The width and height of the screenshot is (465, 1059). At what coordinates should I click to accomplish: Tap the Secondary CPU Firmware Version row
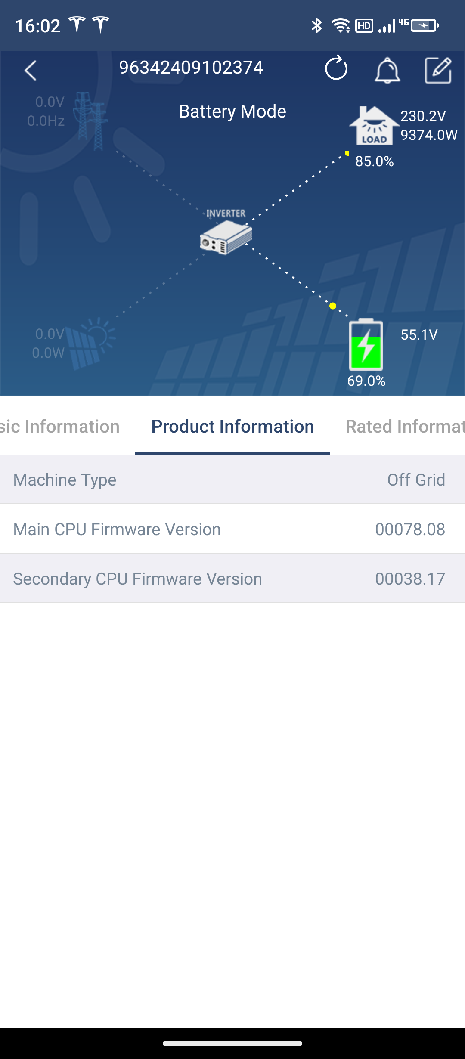point(232,579)
